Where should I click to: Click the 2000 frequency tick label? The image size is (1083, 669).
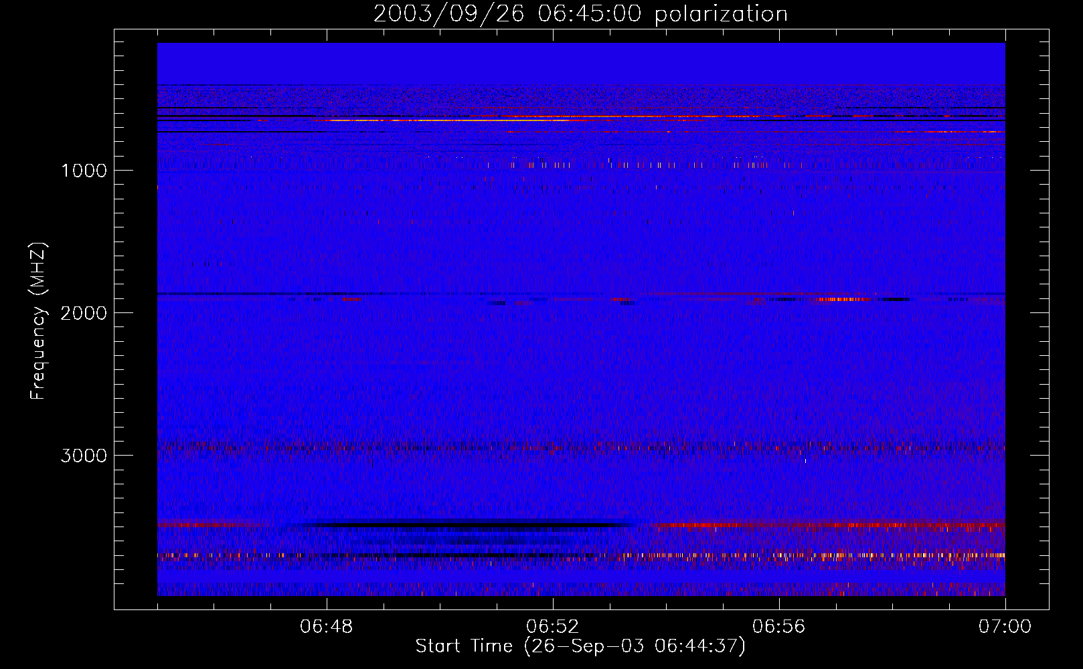84,313
